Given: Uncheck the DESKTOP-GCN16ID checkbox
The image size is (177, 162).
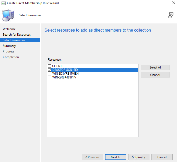Looking at the screenshot, I should (x=50, y=70).
